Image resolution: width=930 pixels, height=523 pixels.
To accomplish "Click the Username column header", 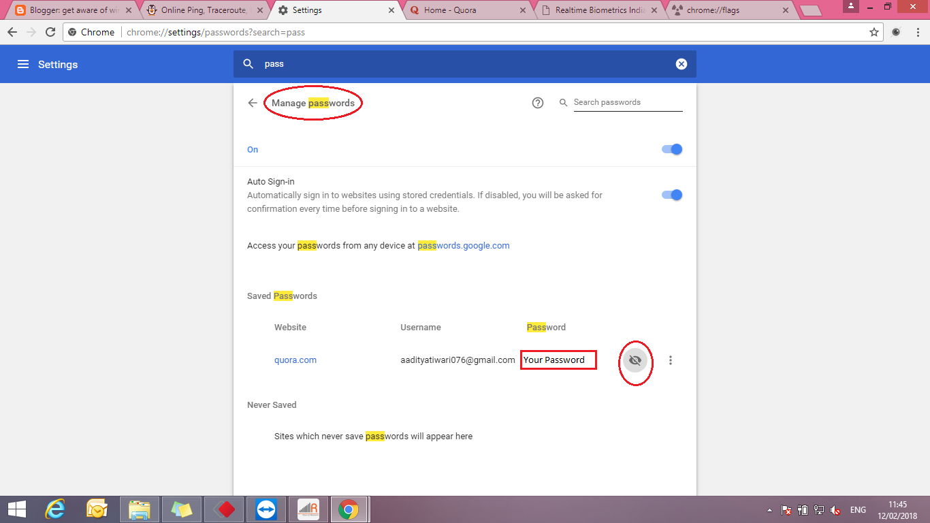I will tap(421, 328).
